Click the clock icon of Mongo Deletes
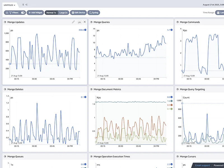Screen dimensions: 224x168 coord(5,89)
